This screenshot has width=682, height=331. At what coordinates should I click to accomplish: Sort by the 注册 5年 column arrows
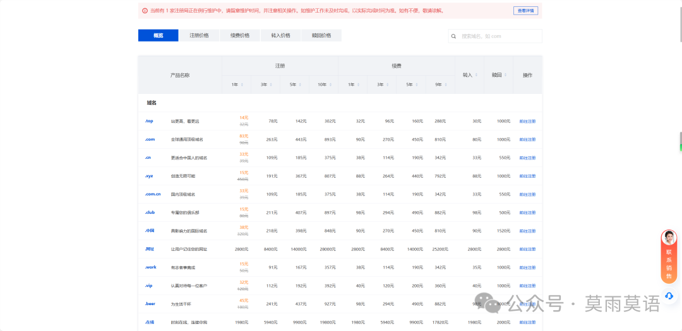tap(301, 84)
